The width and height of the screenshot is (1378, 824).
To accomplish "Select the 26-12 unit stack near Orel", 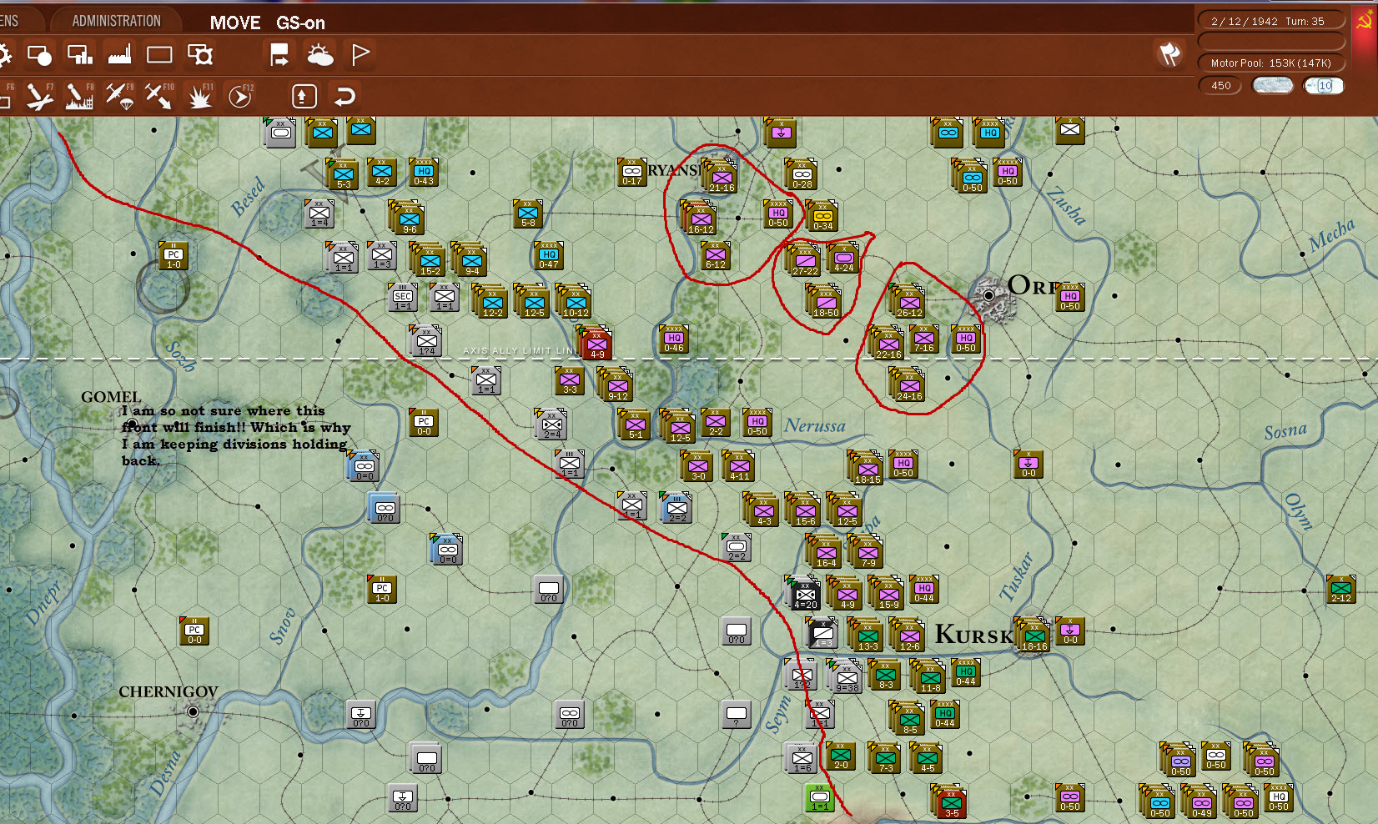I will 908,301.
